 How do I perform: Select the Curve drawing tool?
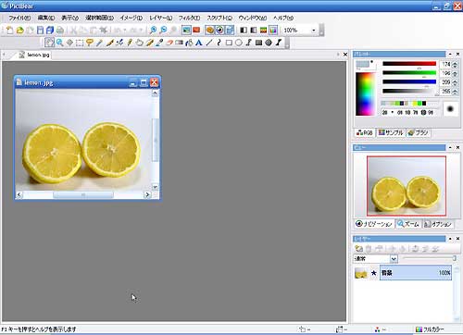coord(219,43)
